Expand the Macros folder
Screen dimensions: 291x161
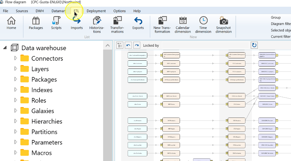coord(16,153)
